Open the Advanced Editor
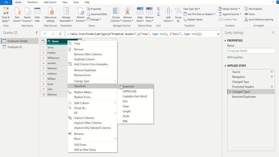This screenshot has width=279, height=157. [x=97, y=14]
